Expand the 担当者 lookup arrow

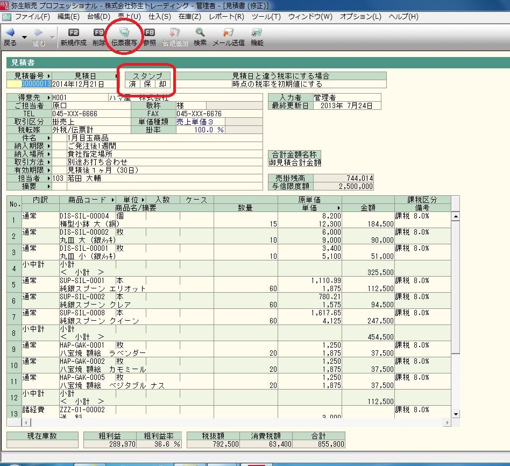pyautogui.click(x=49, y=178)
